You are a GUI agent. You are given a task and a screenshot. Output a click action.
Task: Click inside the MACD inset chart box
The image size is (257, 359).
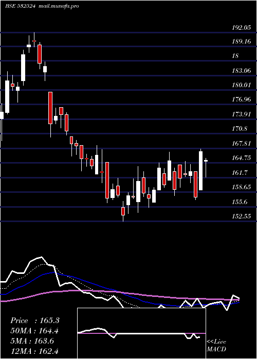pyautogui.click(x=141, y=333)
